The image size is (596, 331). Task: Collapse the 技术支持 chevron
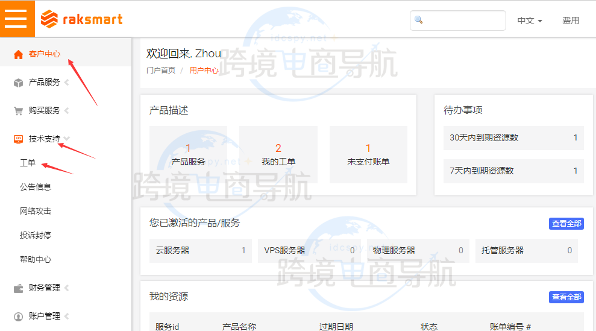(67, 139)
